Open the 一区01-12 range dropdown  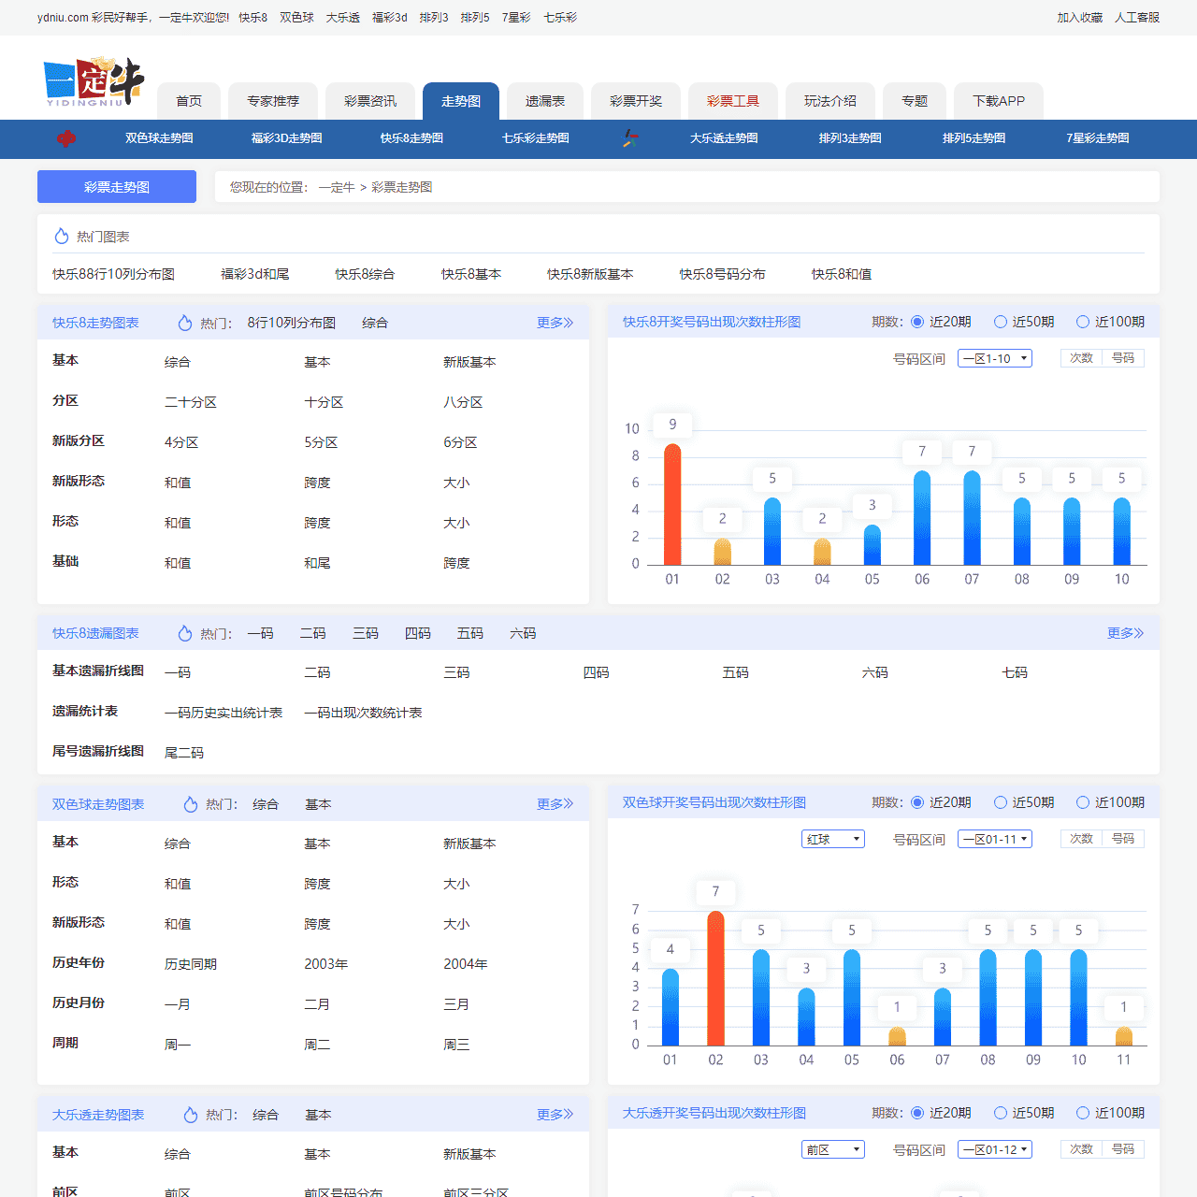coord(994,1149)
